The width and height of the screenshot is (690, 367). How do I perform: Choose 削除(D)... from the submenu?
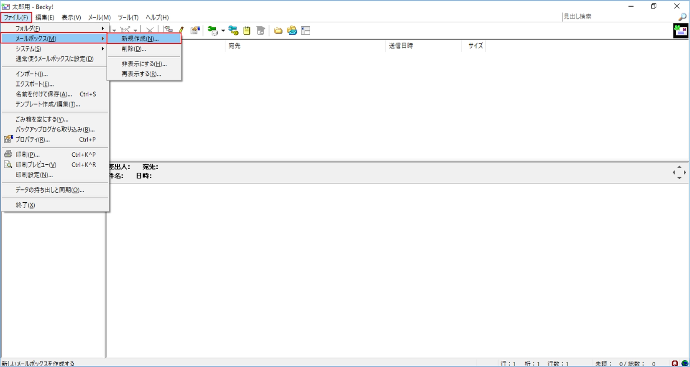pyautogui.click(x=144, y=48)
